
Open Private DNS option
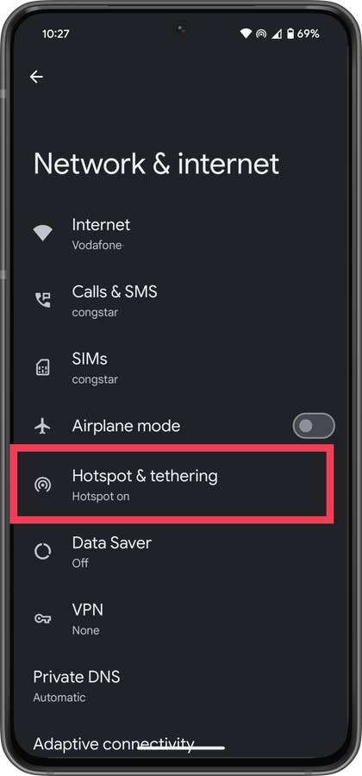tap(181, 685)
